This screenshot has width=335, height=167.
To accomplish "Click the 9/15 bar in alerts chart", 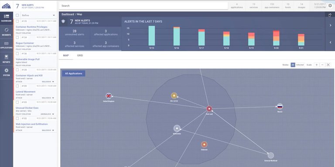I will click(x=152, y=36).
